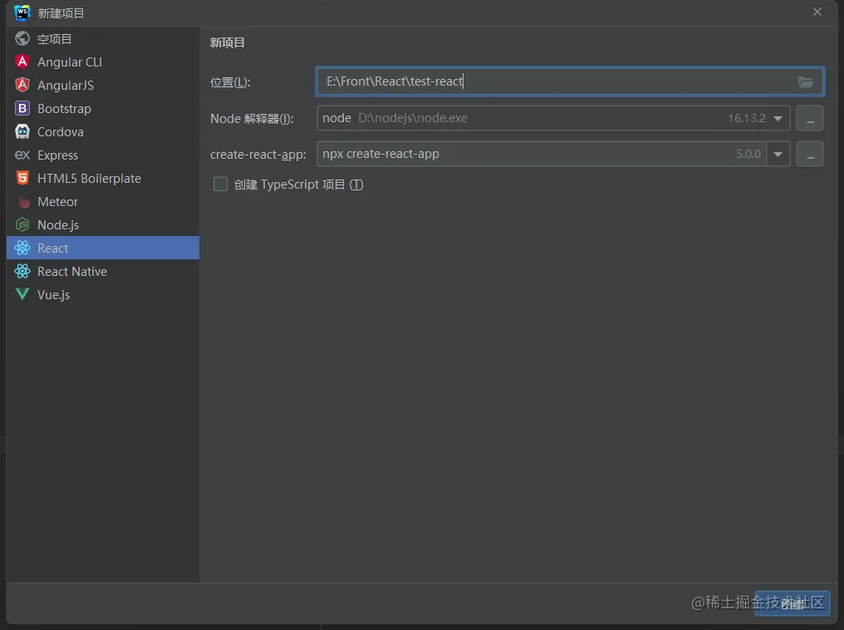
Task: Click the React atom icon
Action: (x=22, y=248)
